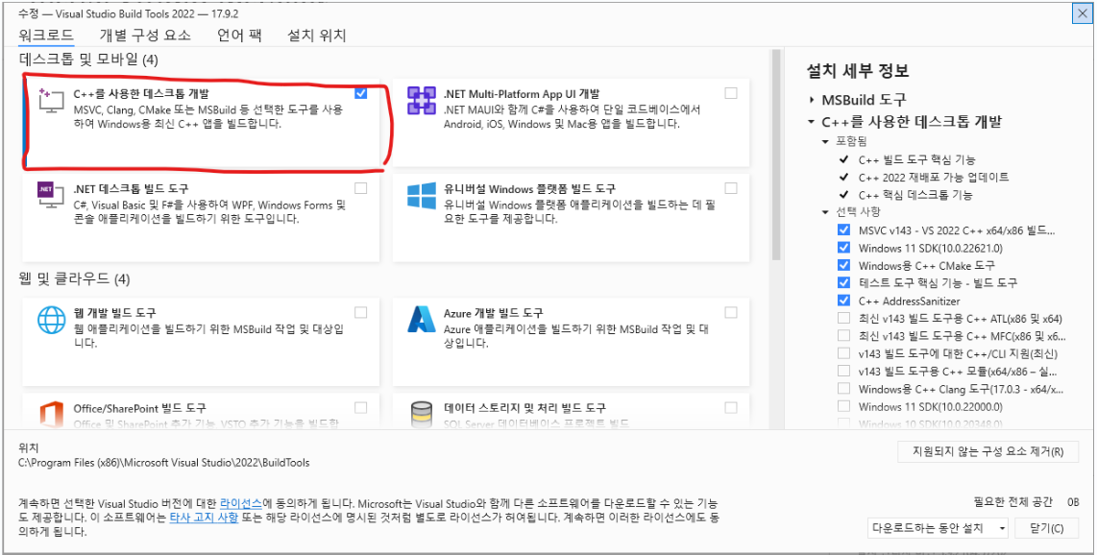1097x555 pixels.
Task: Switch to the 언어 팩 tab
Action: 239,36
